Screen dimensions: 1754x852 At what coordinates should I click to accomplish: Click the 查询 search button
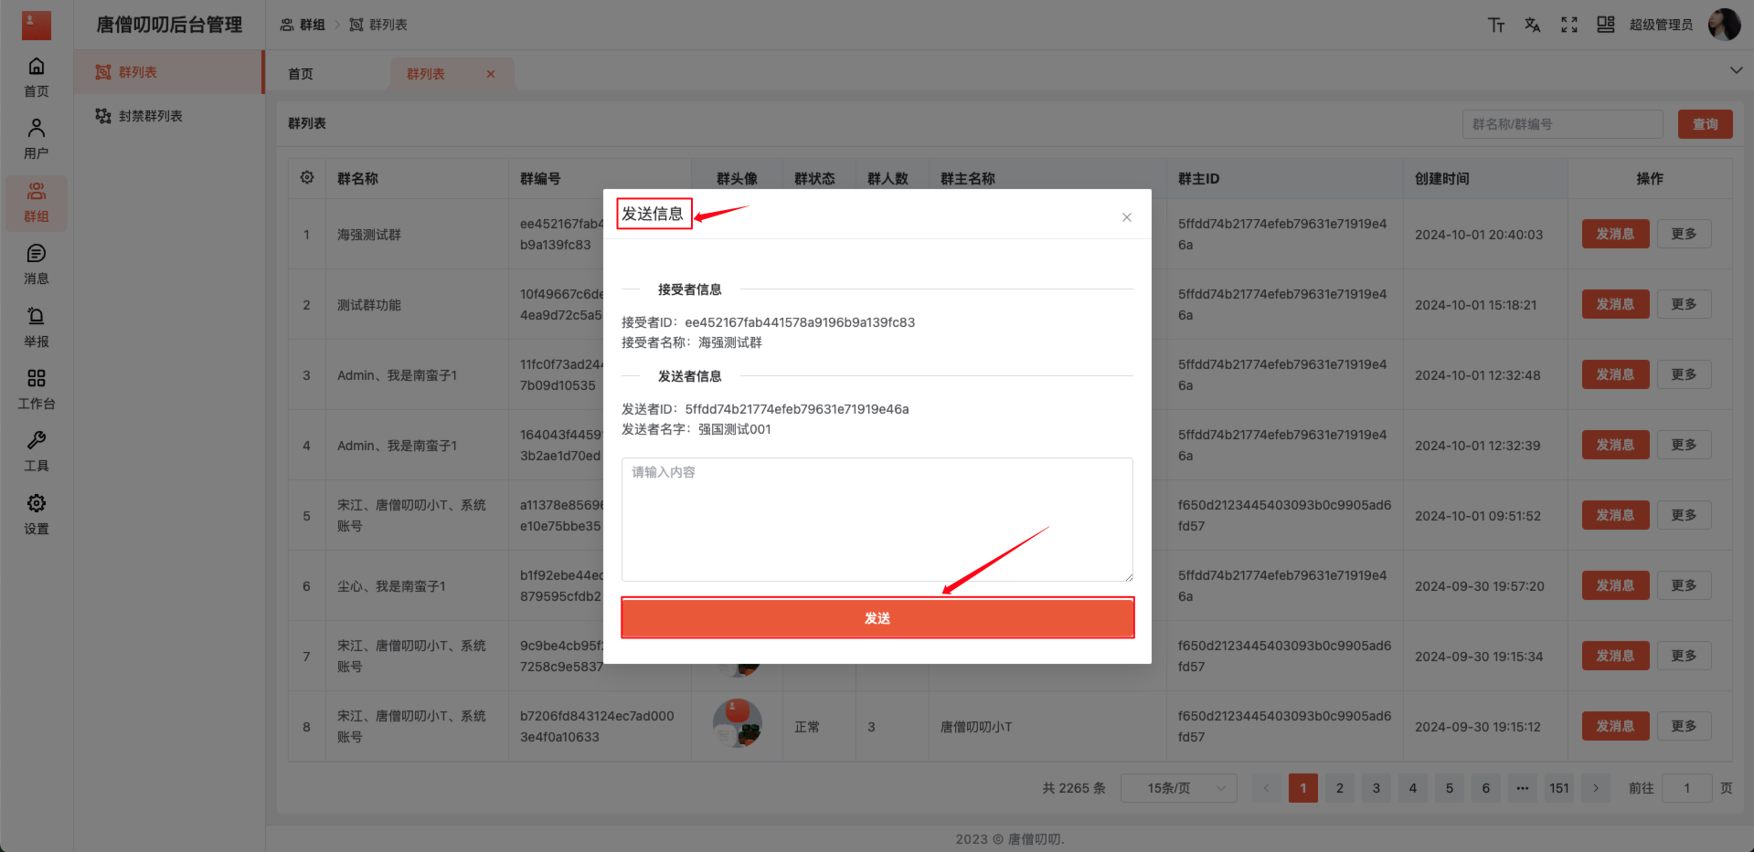[1704, 123]
